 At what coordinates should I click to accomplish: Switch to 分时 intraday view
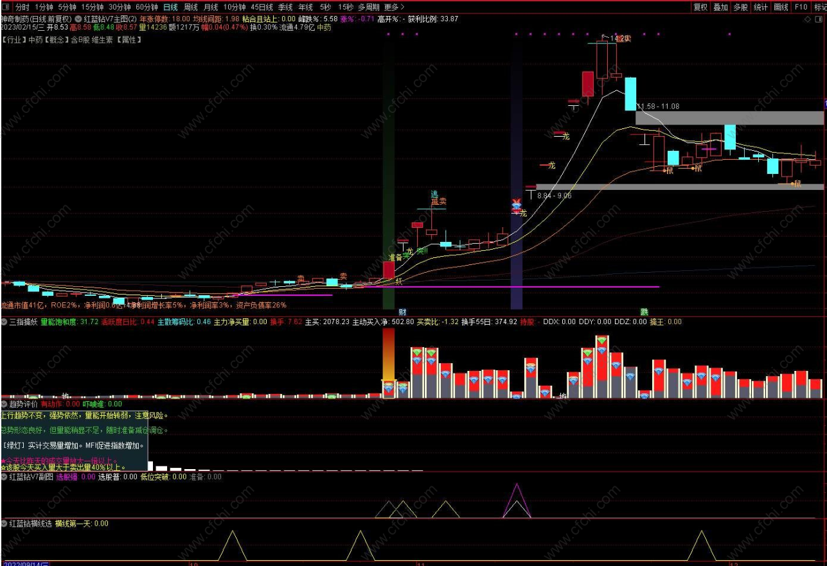(22, 7)
